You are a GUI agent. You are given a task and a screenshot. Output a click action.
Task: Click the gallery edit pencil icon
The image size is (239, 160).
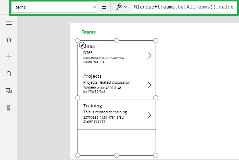tap(82, 45)
